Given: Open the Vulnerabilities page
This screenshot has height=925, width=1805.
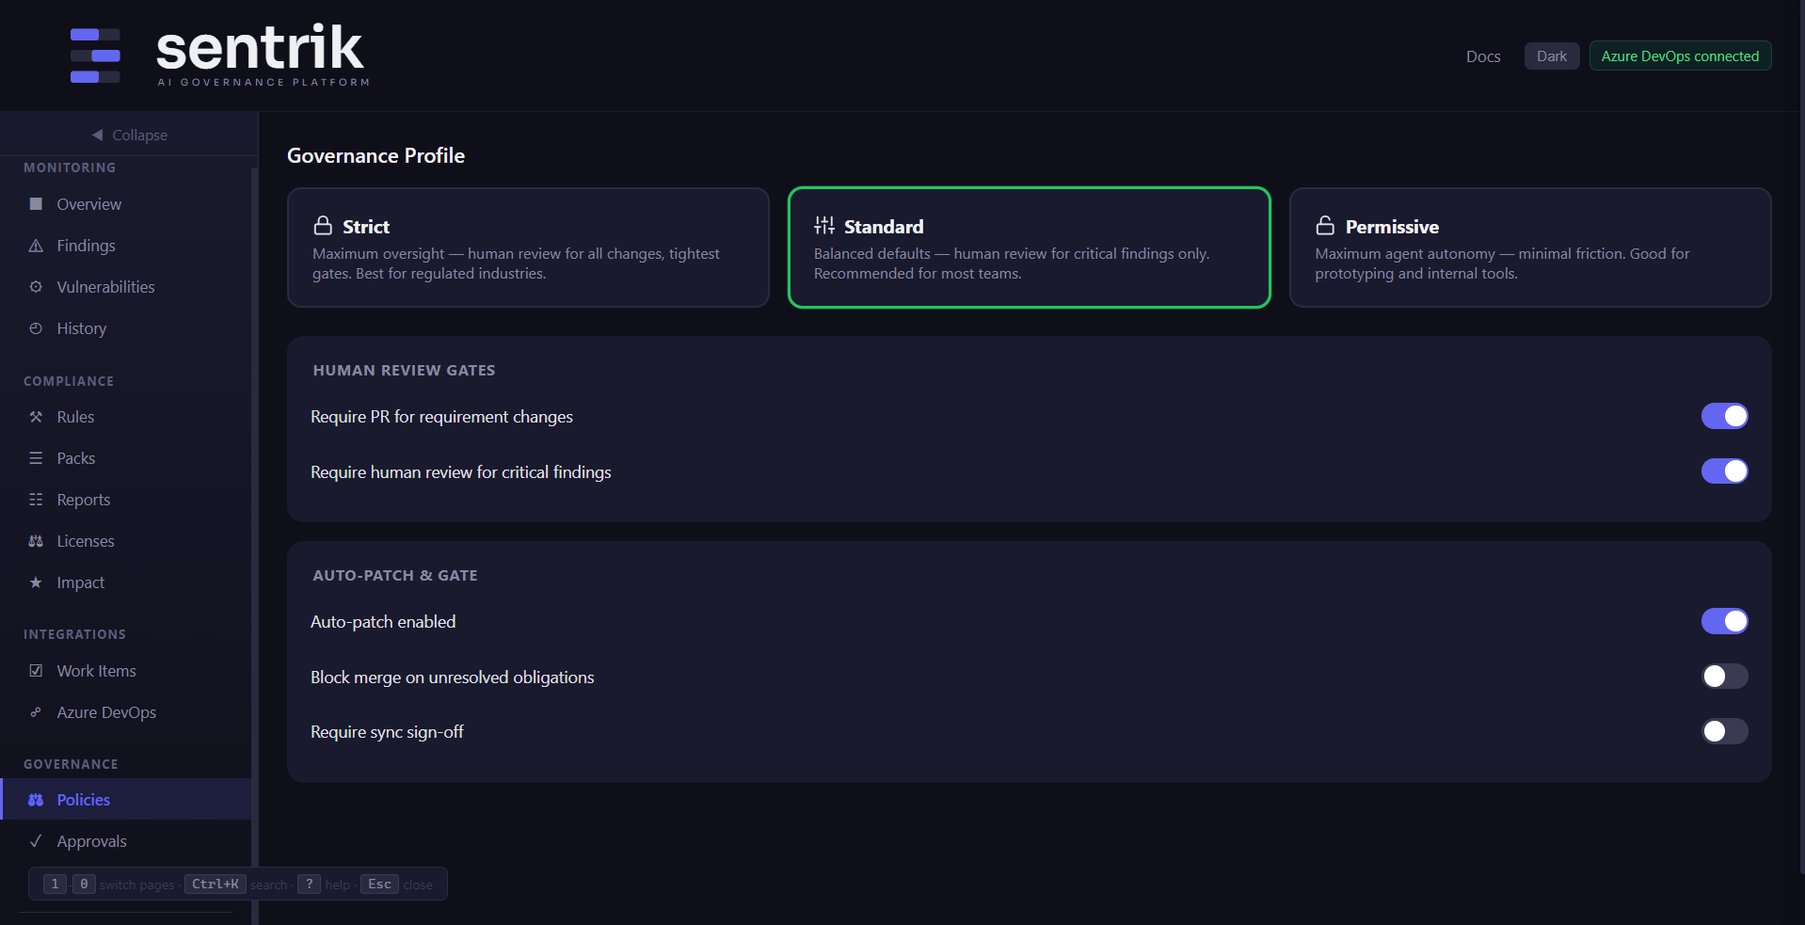Looking at the screenshot, I should coord(125,287).
